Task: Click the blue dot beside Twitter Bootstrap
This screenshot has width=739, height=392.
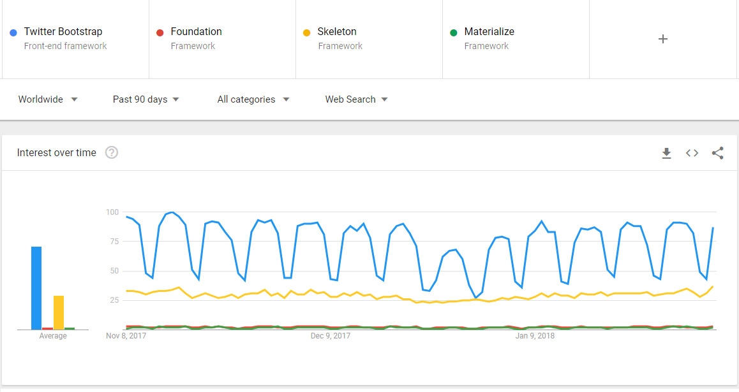Action: (x=14, y=31)
